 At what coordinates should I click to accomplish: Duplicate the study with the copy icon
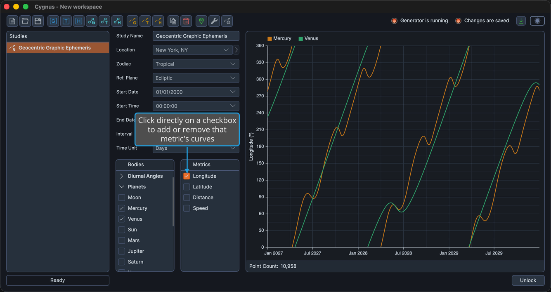coord(173,21)
